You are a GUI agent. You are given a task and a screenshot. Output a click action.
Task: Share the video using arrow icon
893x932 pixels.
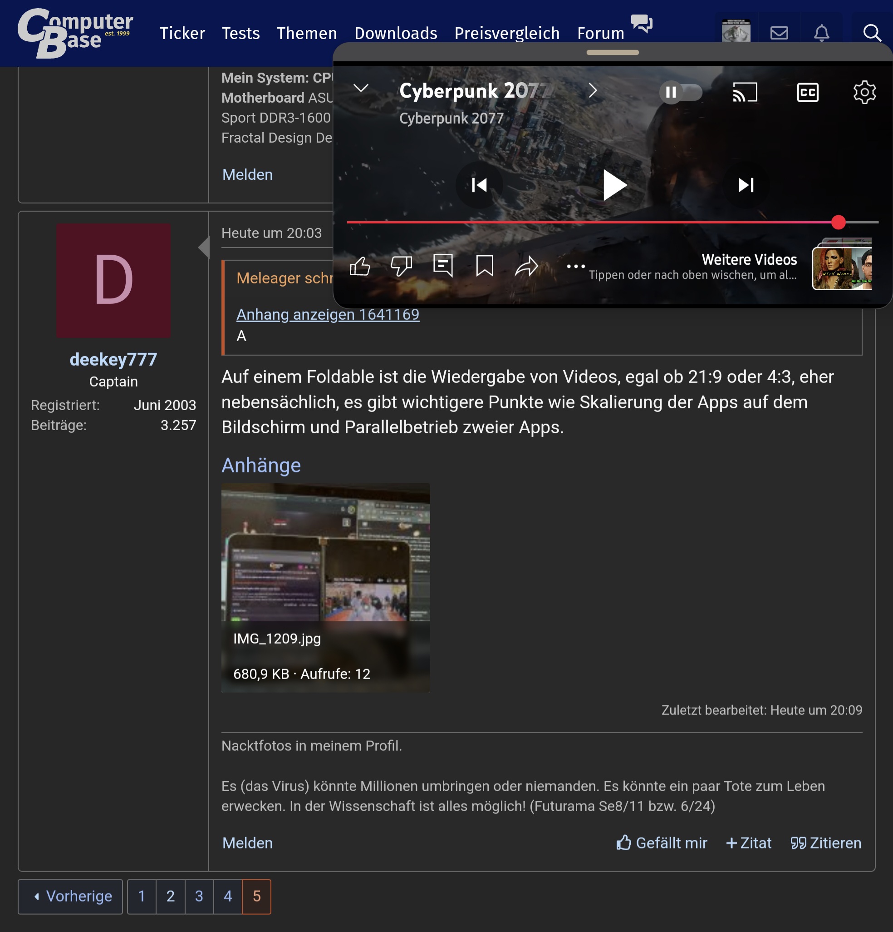pos(526,266)
